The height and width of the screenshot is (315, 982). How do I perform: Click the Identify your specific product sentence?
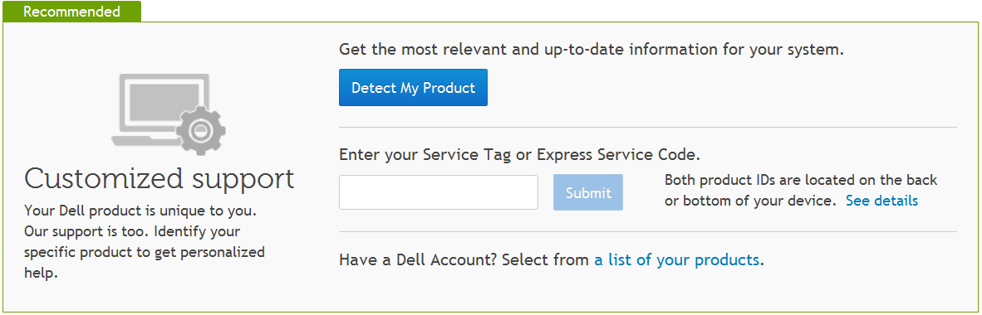click(x=145, y=253)
